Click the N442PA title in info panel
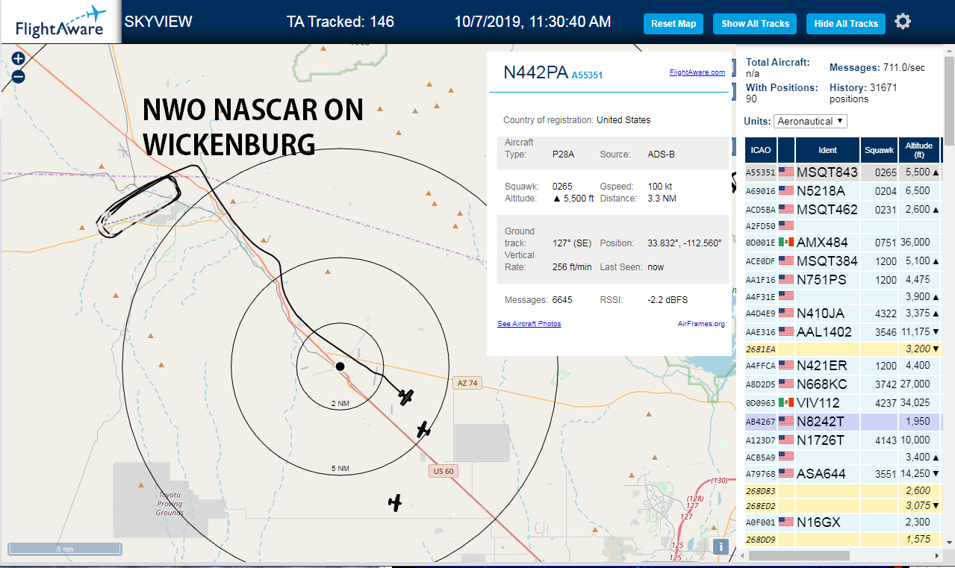 click(x=535, y=72)
